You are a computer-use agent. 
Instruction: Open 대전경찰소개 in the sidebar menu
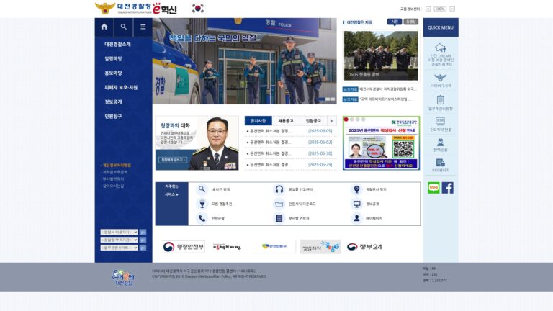(x=117, y=44)
